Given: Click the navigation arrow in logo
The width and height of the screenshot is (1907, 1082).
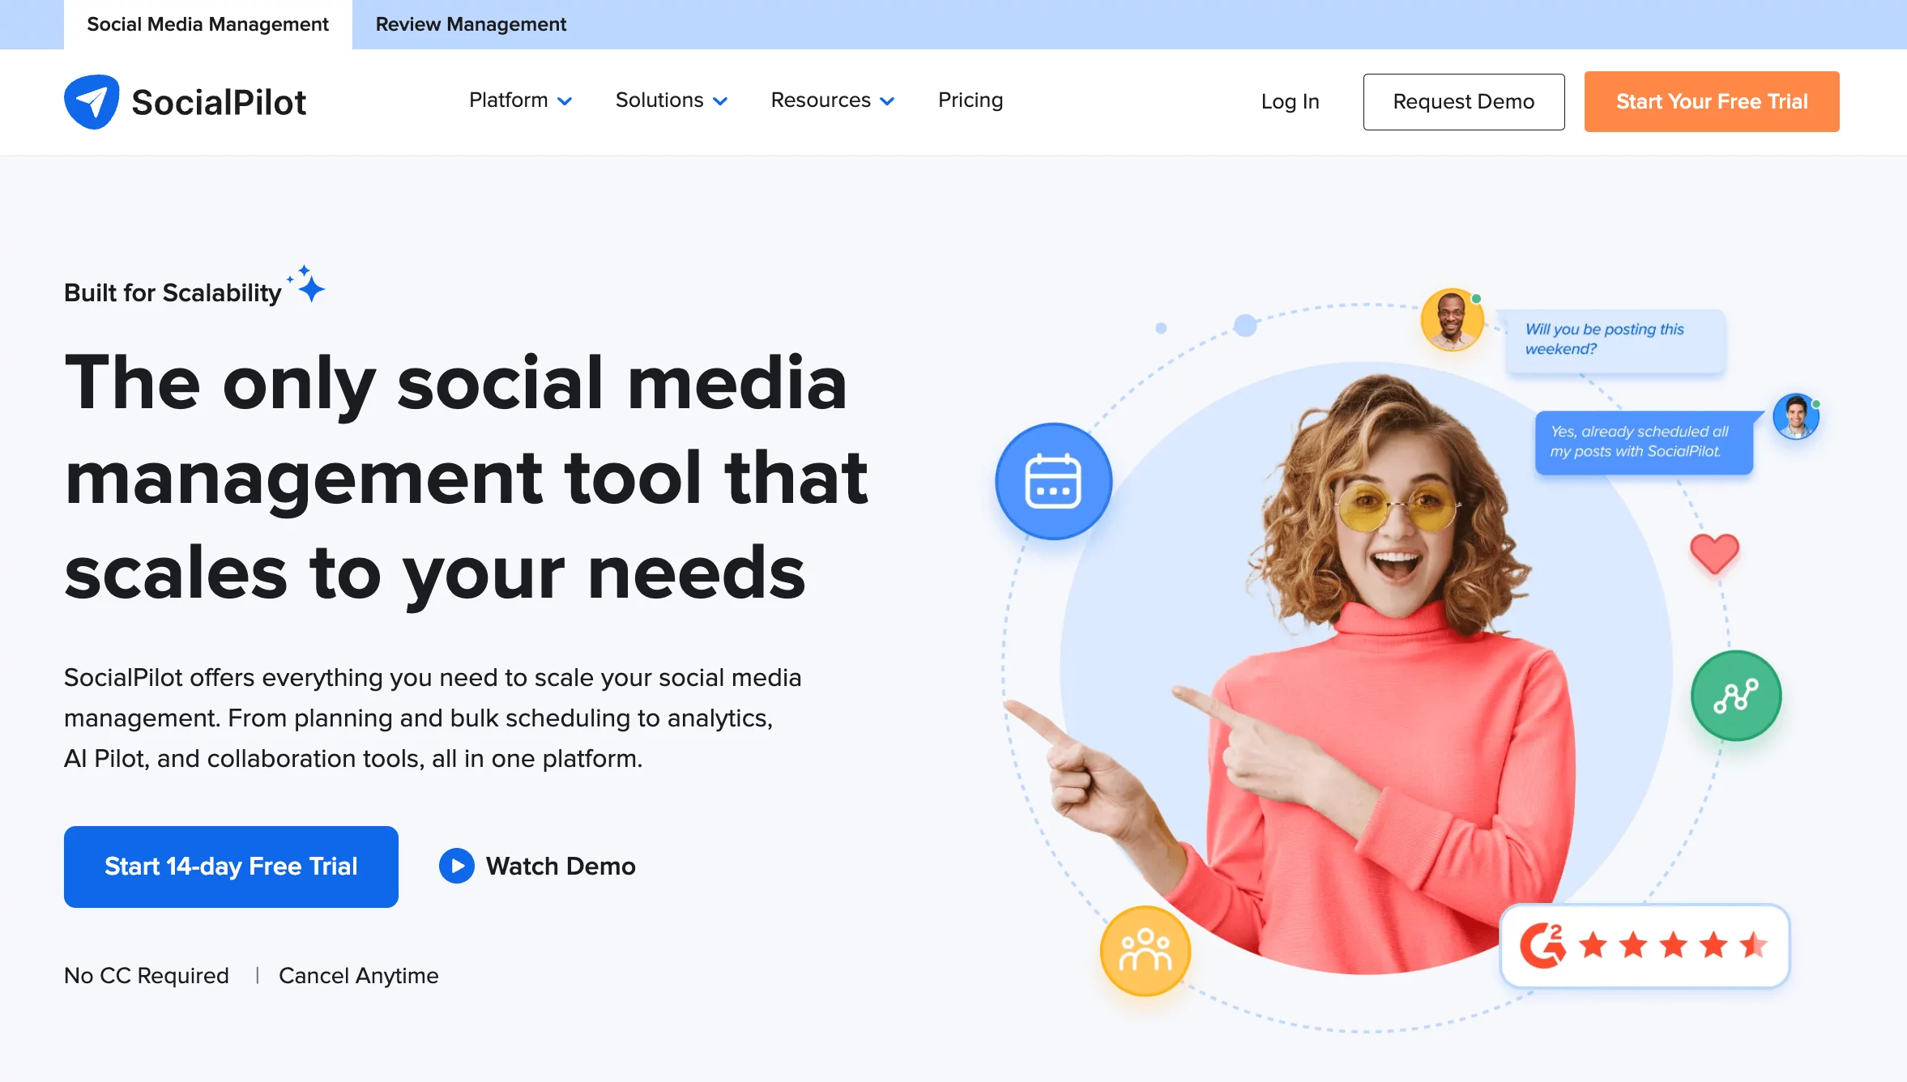Looking at the screenshot, I should [93, 101].
